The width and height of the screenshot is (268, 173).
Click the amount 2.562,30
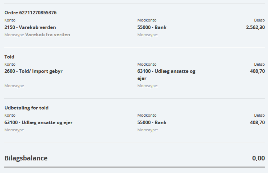(255, 27)
